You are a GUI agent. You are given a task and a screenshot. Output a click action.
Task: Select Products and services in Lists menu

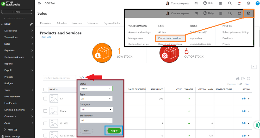click(x=170, y=38)
